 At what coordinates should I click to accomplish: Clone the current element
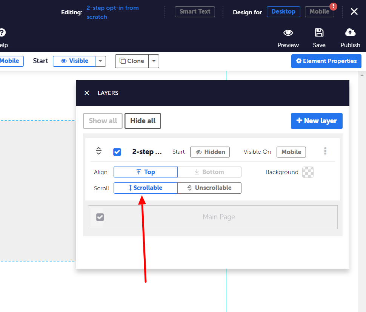pos(132,61)
